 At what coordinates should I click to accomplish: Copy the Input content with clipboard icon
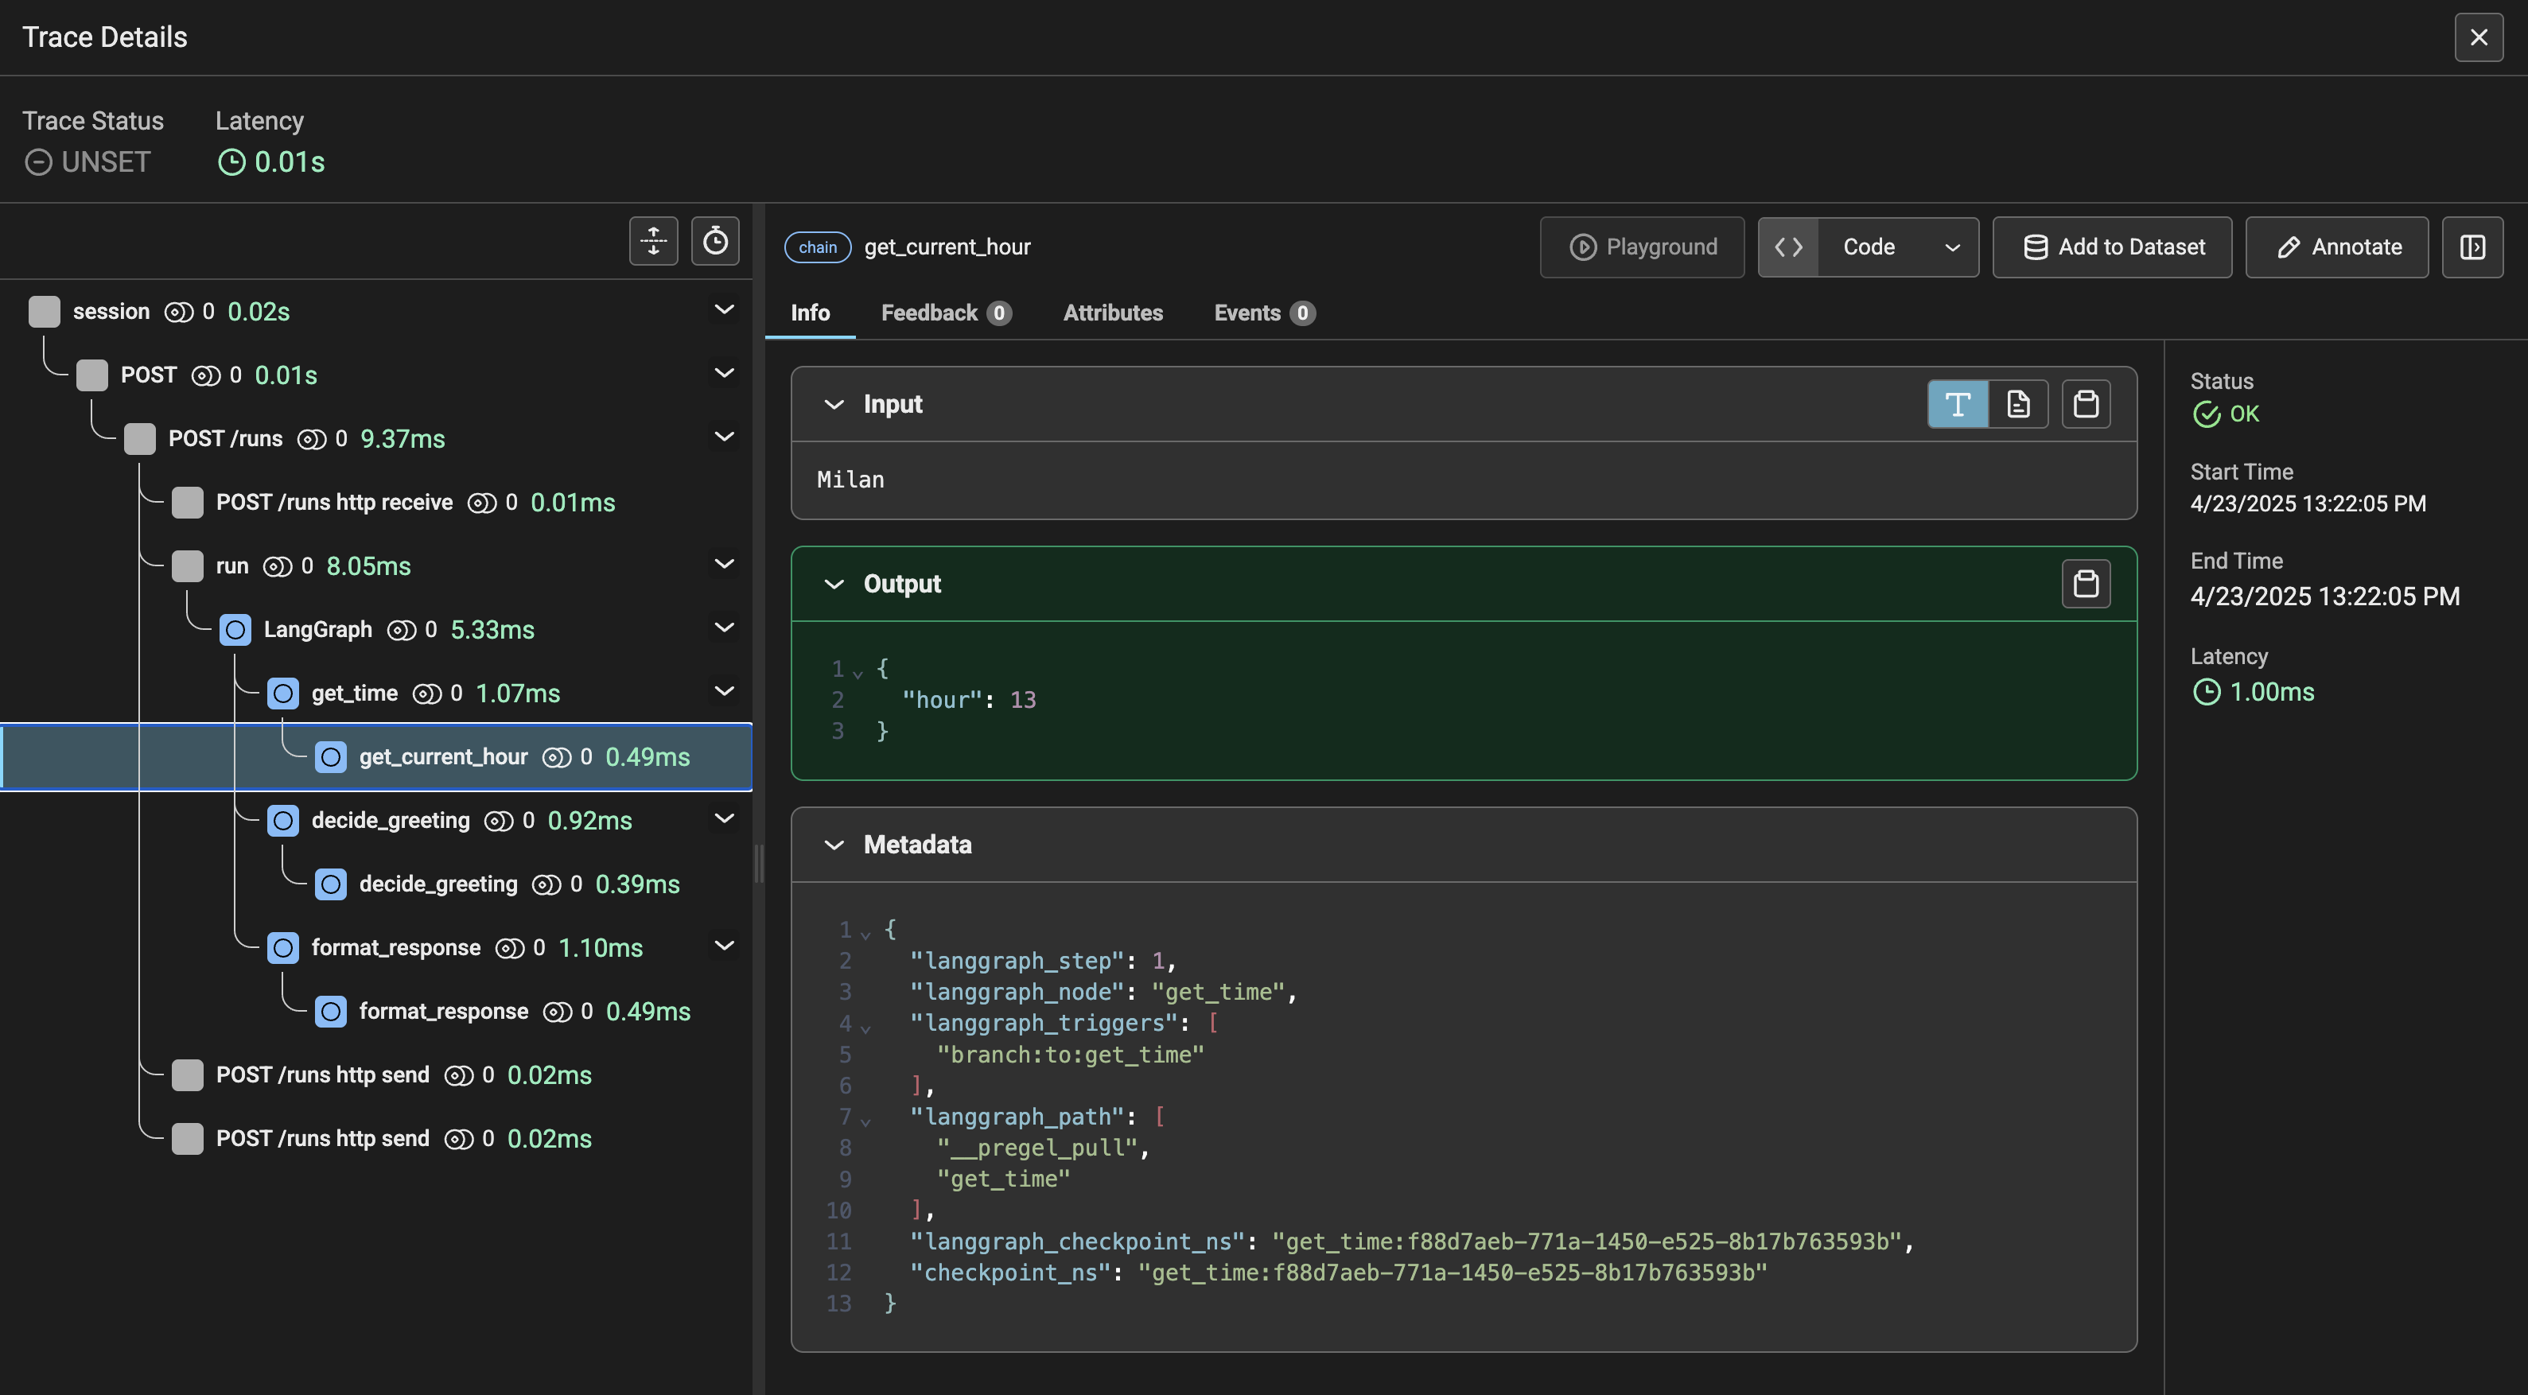[2086, 404]
